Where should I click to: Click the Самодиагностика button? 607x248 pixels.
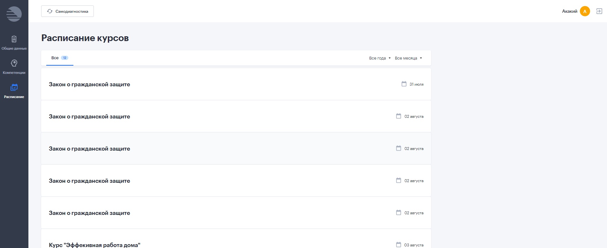pyautogui.click(x=67, y=11)
